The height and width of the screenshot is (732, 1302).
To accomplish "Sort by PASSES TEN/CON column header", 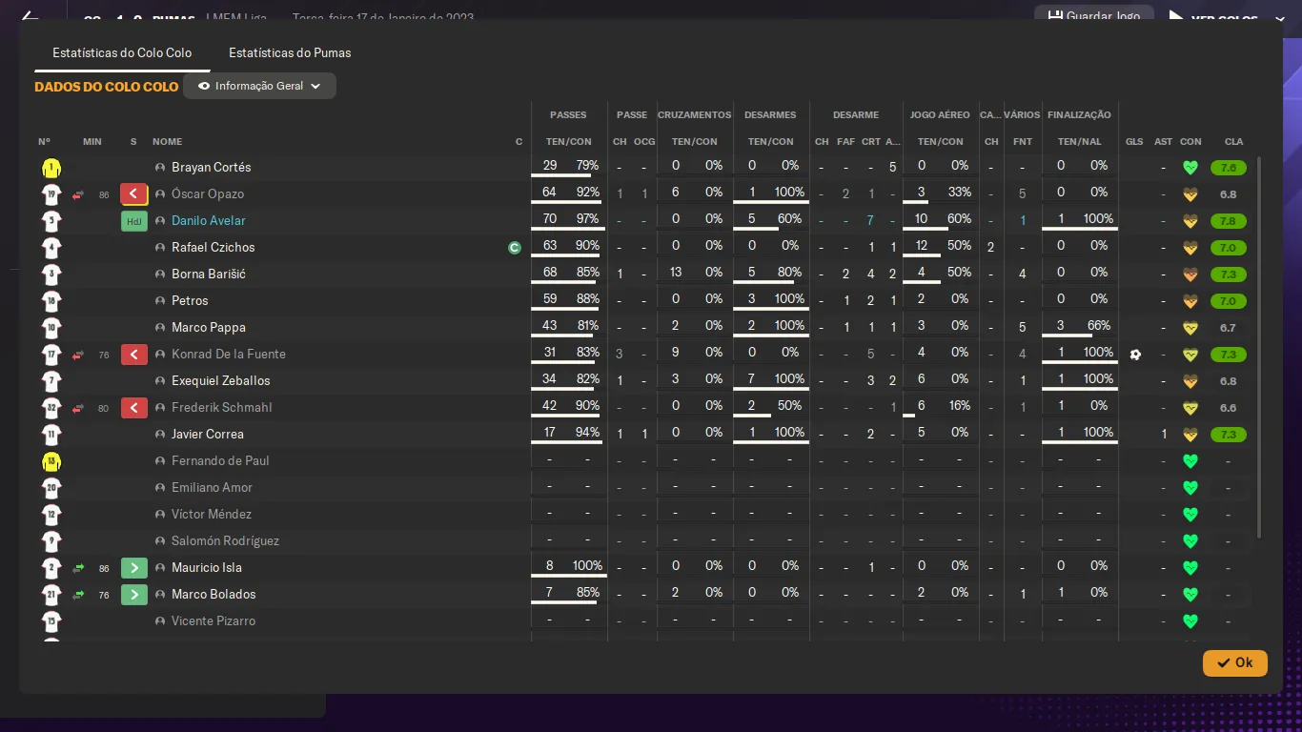I will (568, 142).
